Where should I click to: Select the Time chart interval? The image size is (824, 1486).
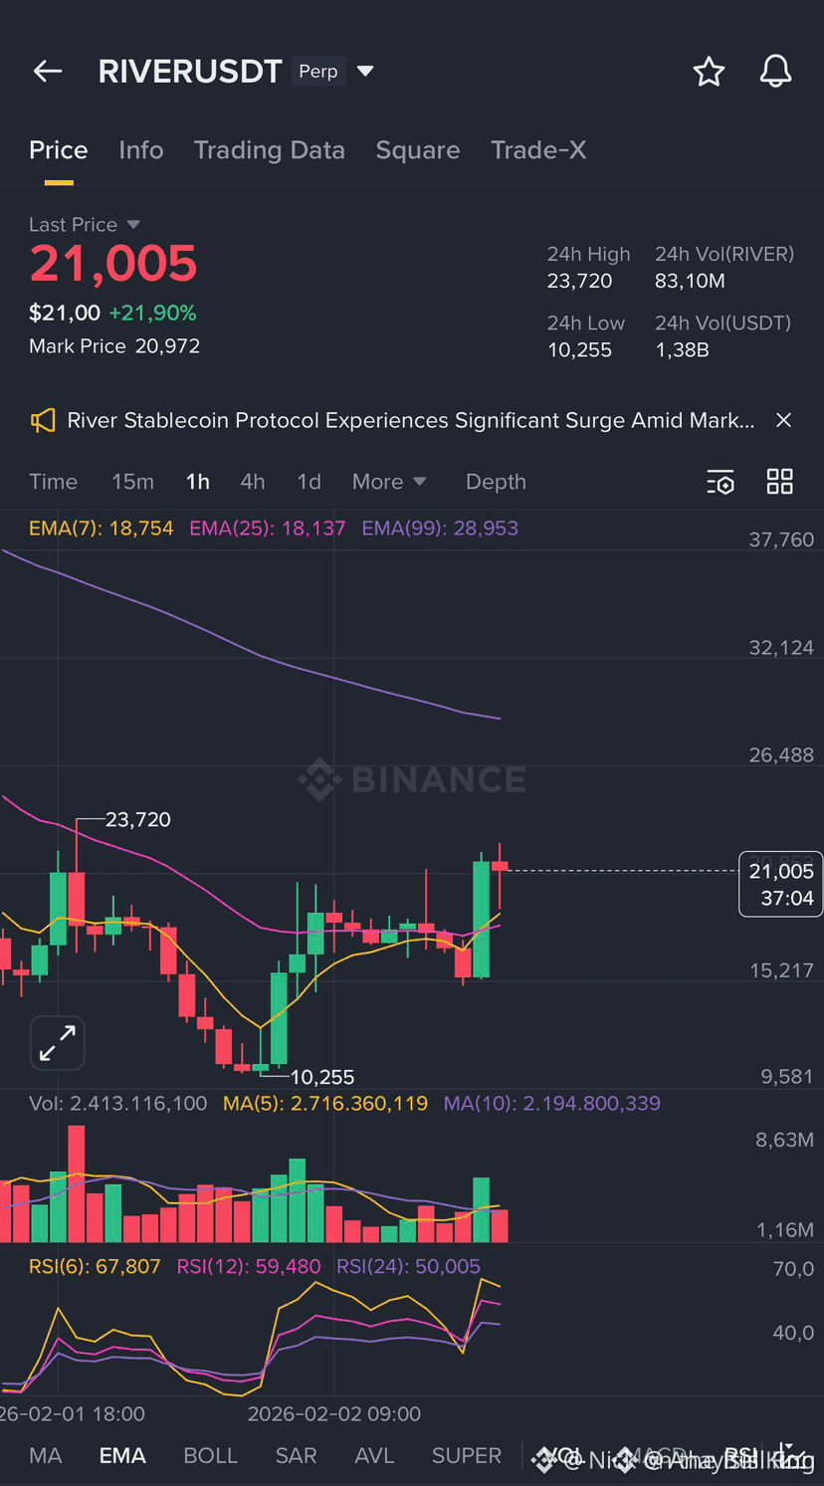point(54,482)
